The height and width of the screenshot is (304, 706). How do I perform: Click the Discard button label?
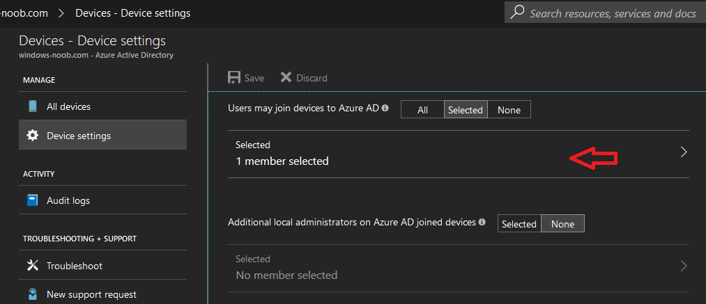312,78
